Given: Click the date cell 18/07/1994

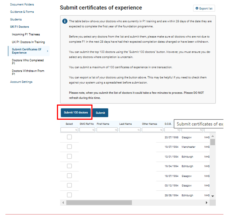Looking at the screenshot, I should [171, 176].
